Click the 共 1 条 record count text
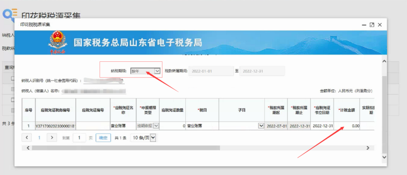This screenshot has height=175, width=407. coord(121,138)
